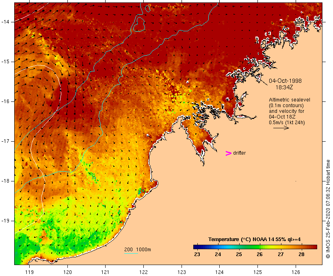Viewport: 333px width, 276px height.
Task: Click the time text "18:34Z"
Action: [284, 87]
